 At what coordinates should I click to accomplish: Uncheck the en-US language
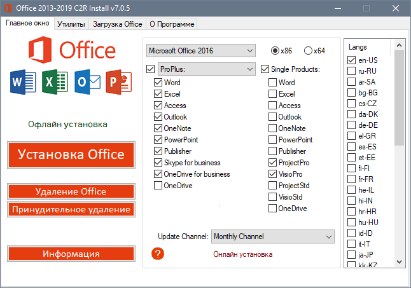point(351,60)
